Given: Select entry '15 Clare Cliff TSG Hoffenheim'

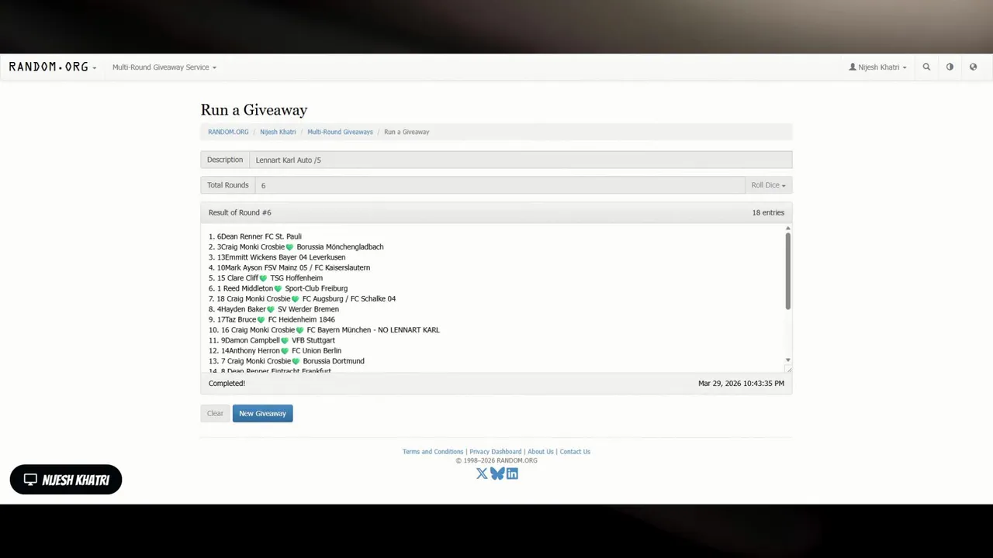Looking at the screenshot, I should pos(265,278).
